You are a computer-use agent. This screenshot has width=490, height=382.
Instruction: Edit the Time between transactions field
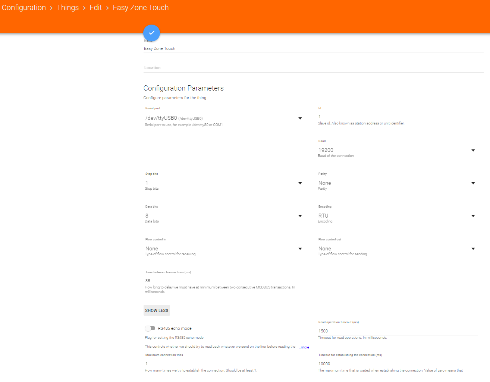point(224,281)
